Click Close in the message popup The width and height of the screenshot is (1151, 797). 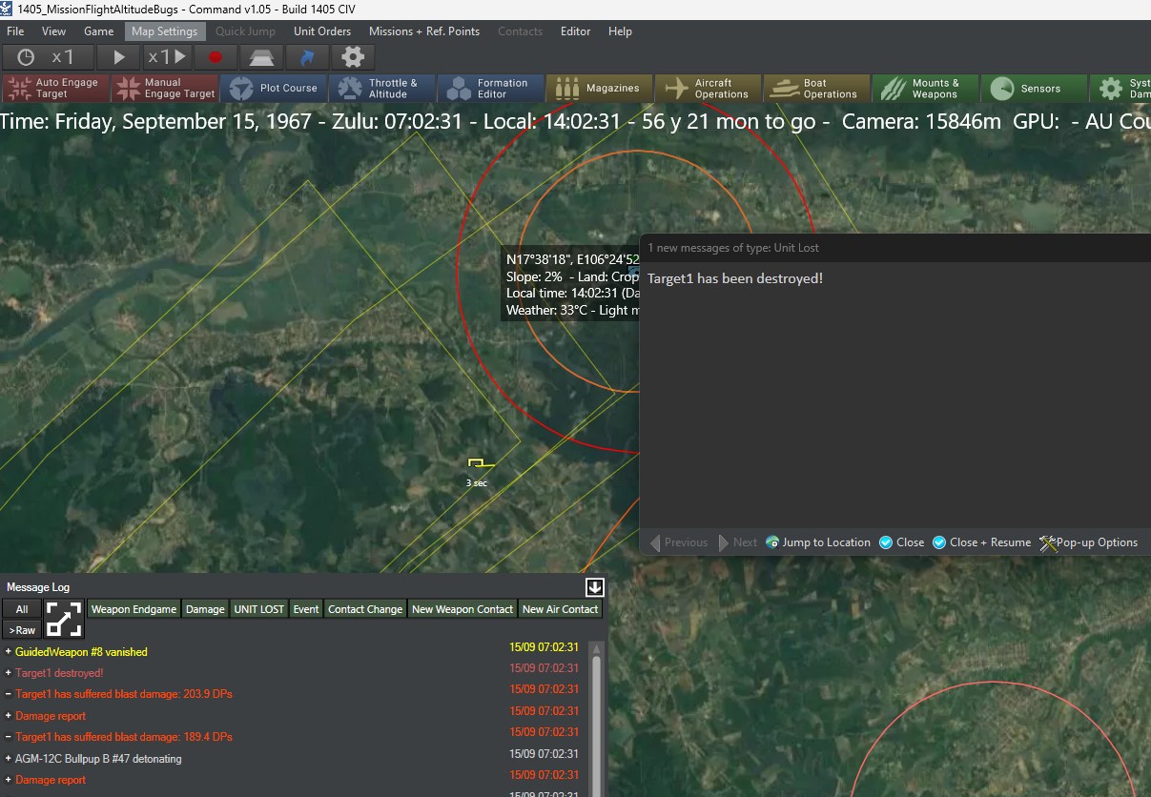901,542
